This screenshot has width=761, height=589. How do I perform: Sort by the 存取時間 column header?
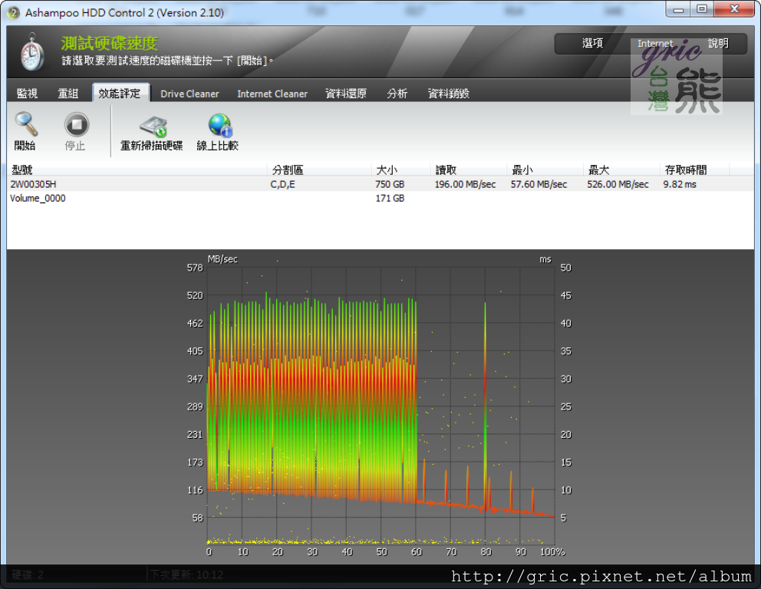(694, 169)
